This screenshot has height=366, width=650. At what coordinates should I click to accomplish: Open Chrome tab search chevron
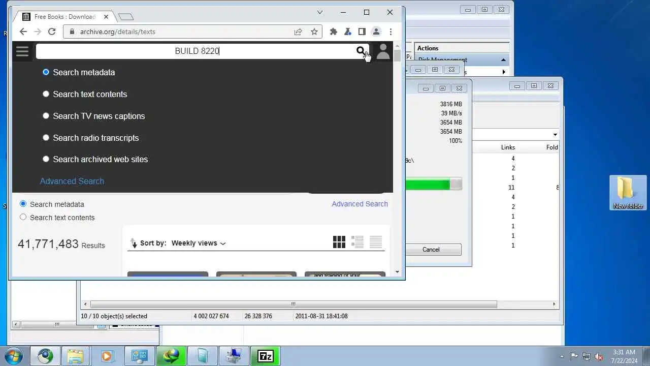tap(320, 12)
